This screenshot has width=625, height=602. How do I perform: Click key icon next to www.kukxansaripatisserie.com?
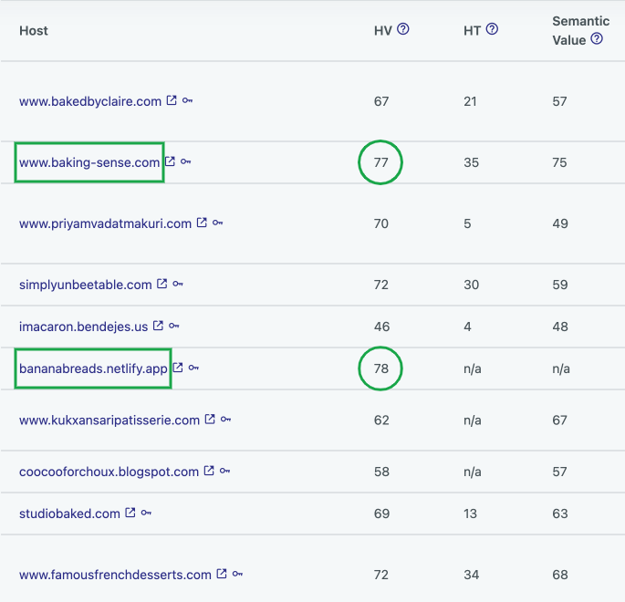click(225, 420)
